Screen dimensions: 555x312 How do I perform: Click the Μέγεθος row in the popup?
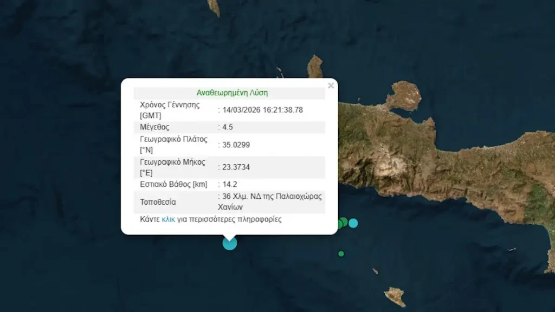(163, 127)
